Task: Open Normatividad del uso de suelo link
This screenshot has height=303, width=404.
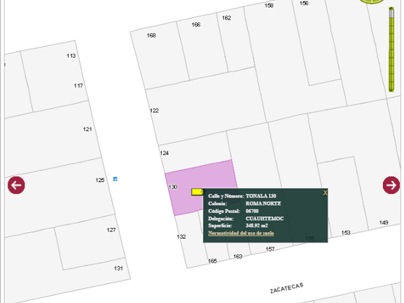Action: click(241, 233)
